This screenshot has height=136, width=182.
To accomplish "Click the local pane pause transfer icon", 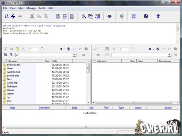I will click(x=61, y=49).
